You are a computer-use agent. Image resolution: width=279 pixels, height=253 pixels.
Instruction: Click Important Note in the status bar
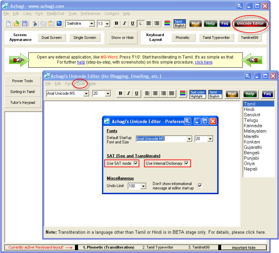click(244, 248)
